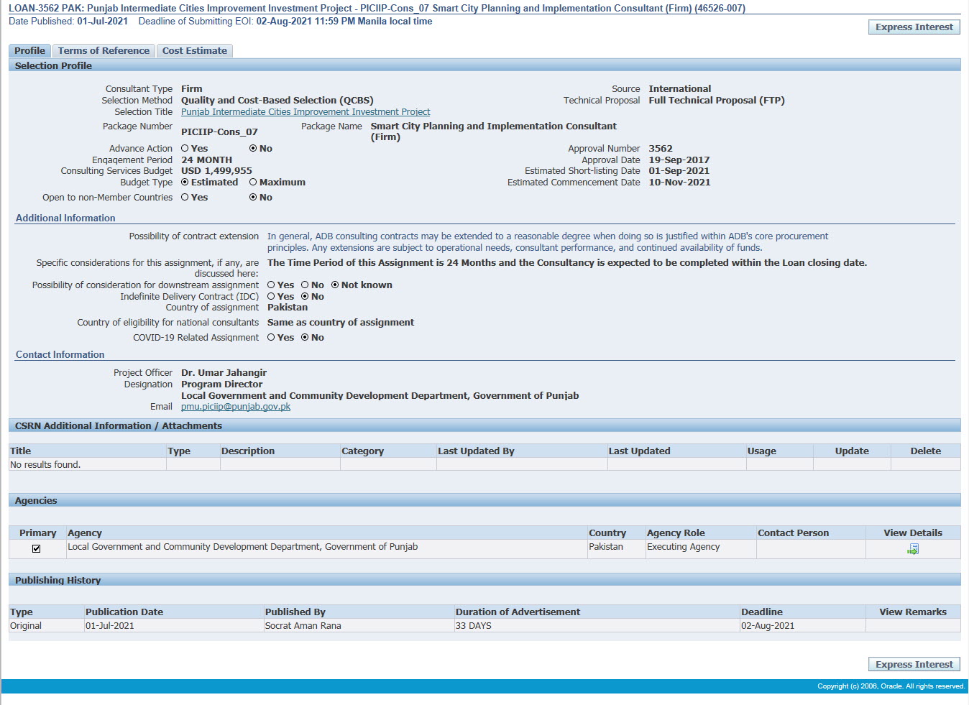Click the '10-Nov-2021' commencement date
The image size is (969, 705).
[x=679, y=182]
